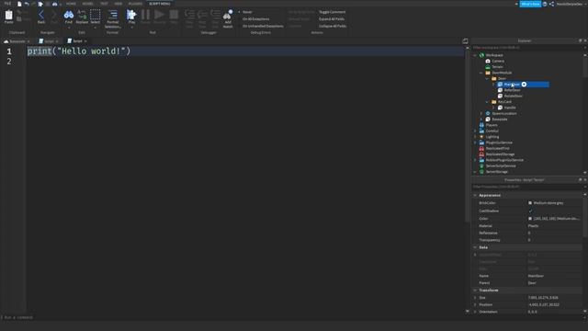Open Find with the binoculars icon
The height and width of the screenshot is (331, 588).
pyautogui.click(x=69, y=15)
